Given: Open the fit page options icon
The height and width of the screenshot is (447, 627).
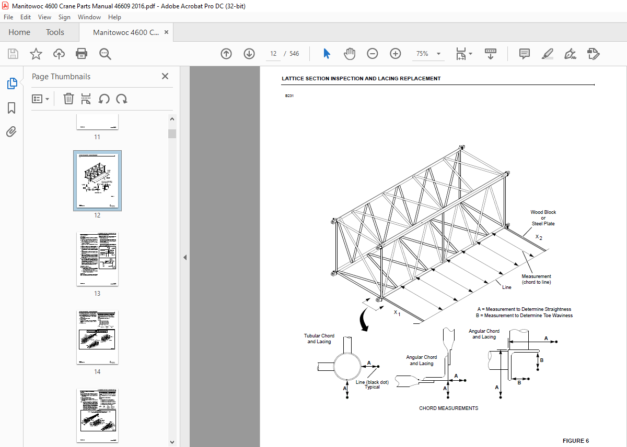Looking at the screenshot, I should tap(463, 54).
